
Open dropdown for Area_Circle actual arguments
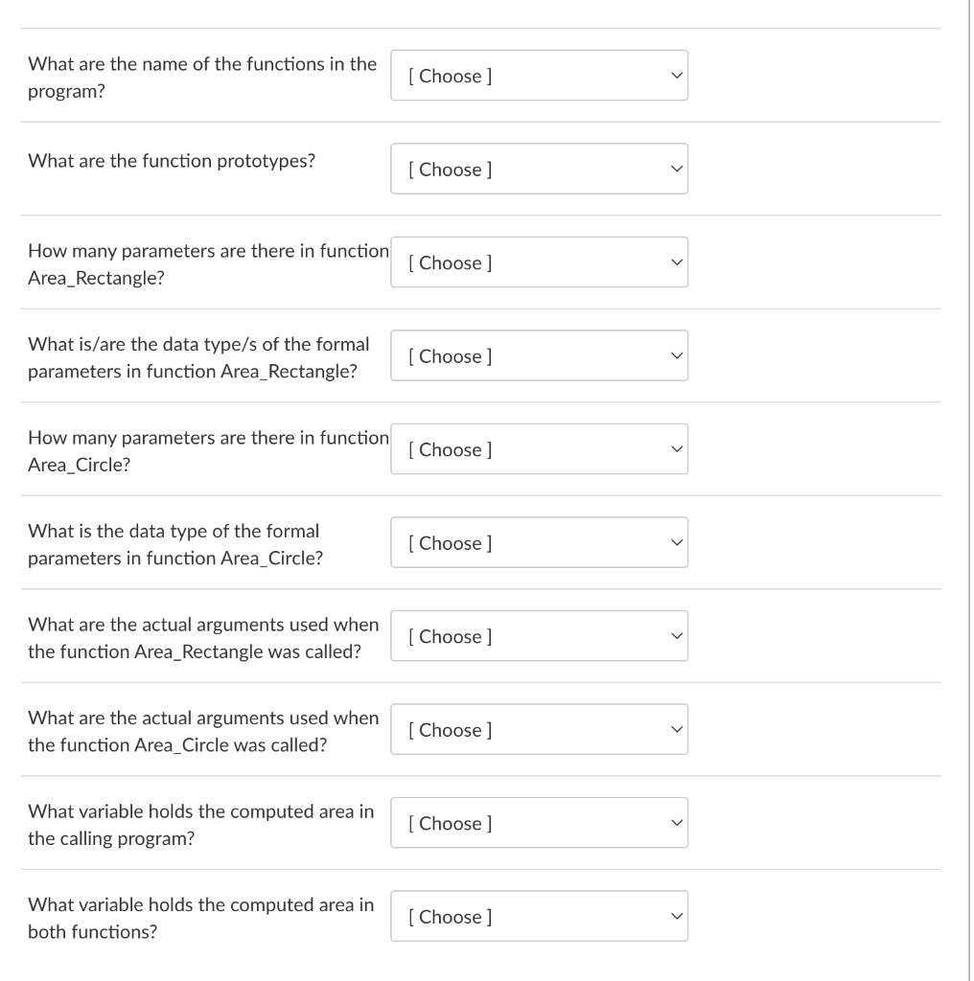pyautogui.click(x=539, y=729)
